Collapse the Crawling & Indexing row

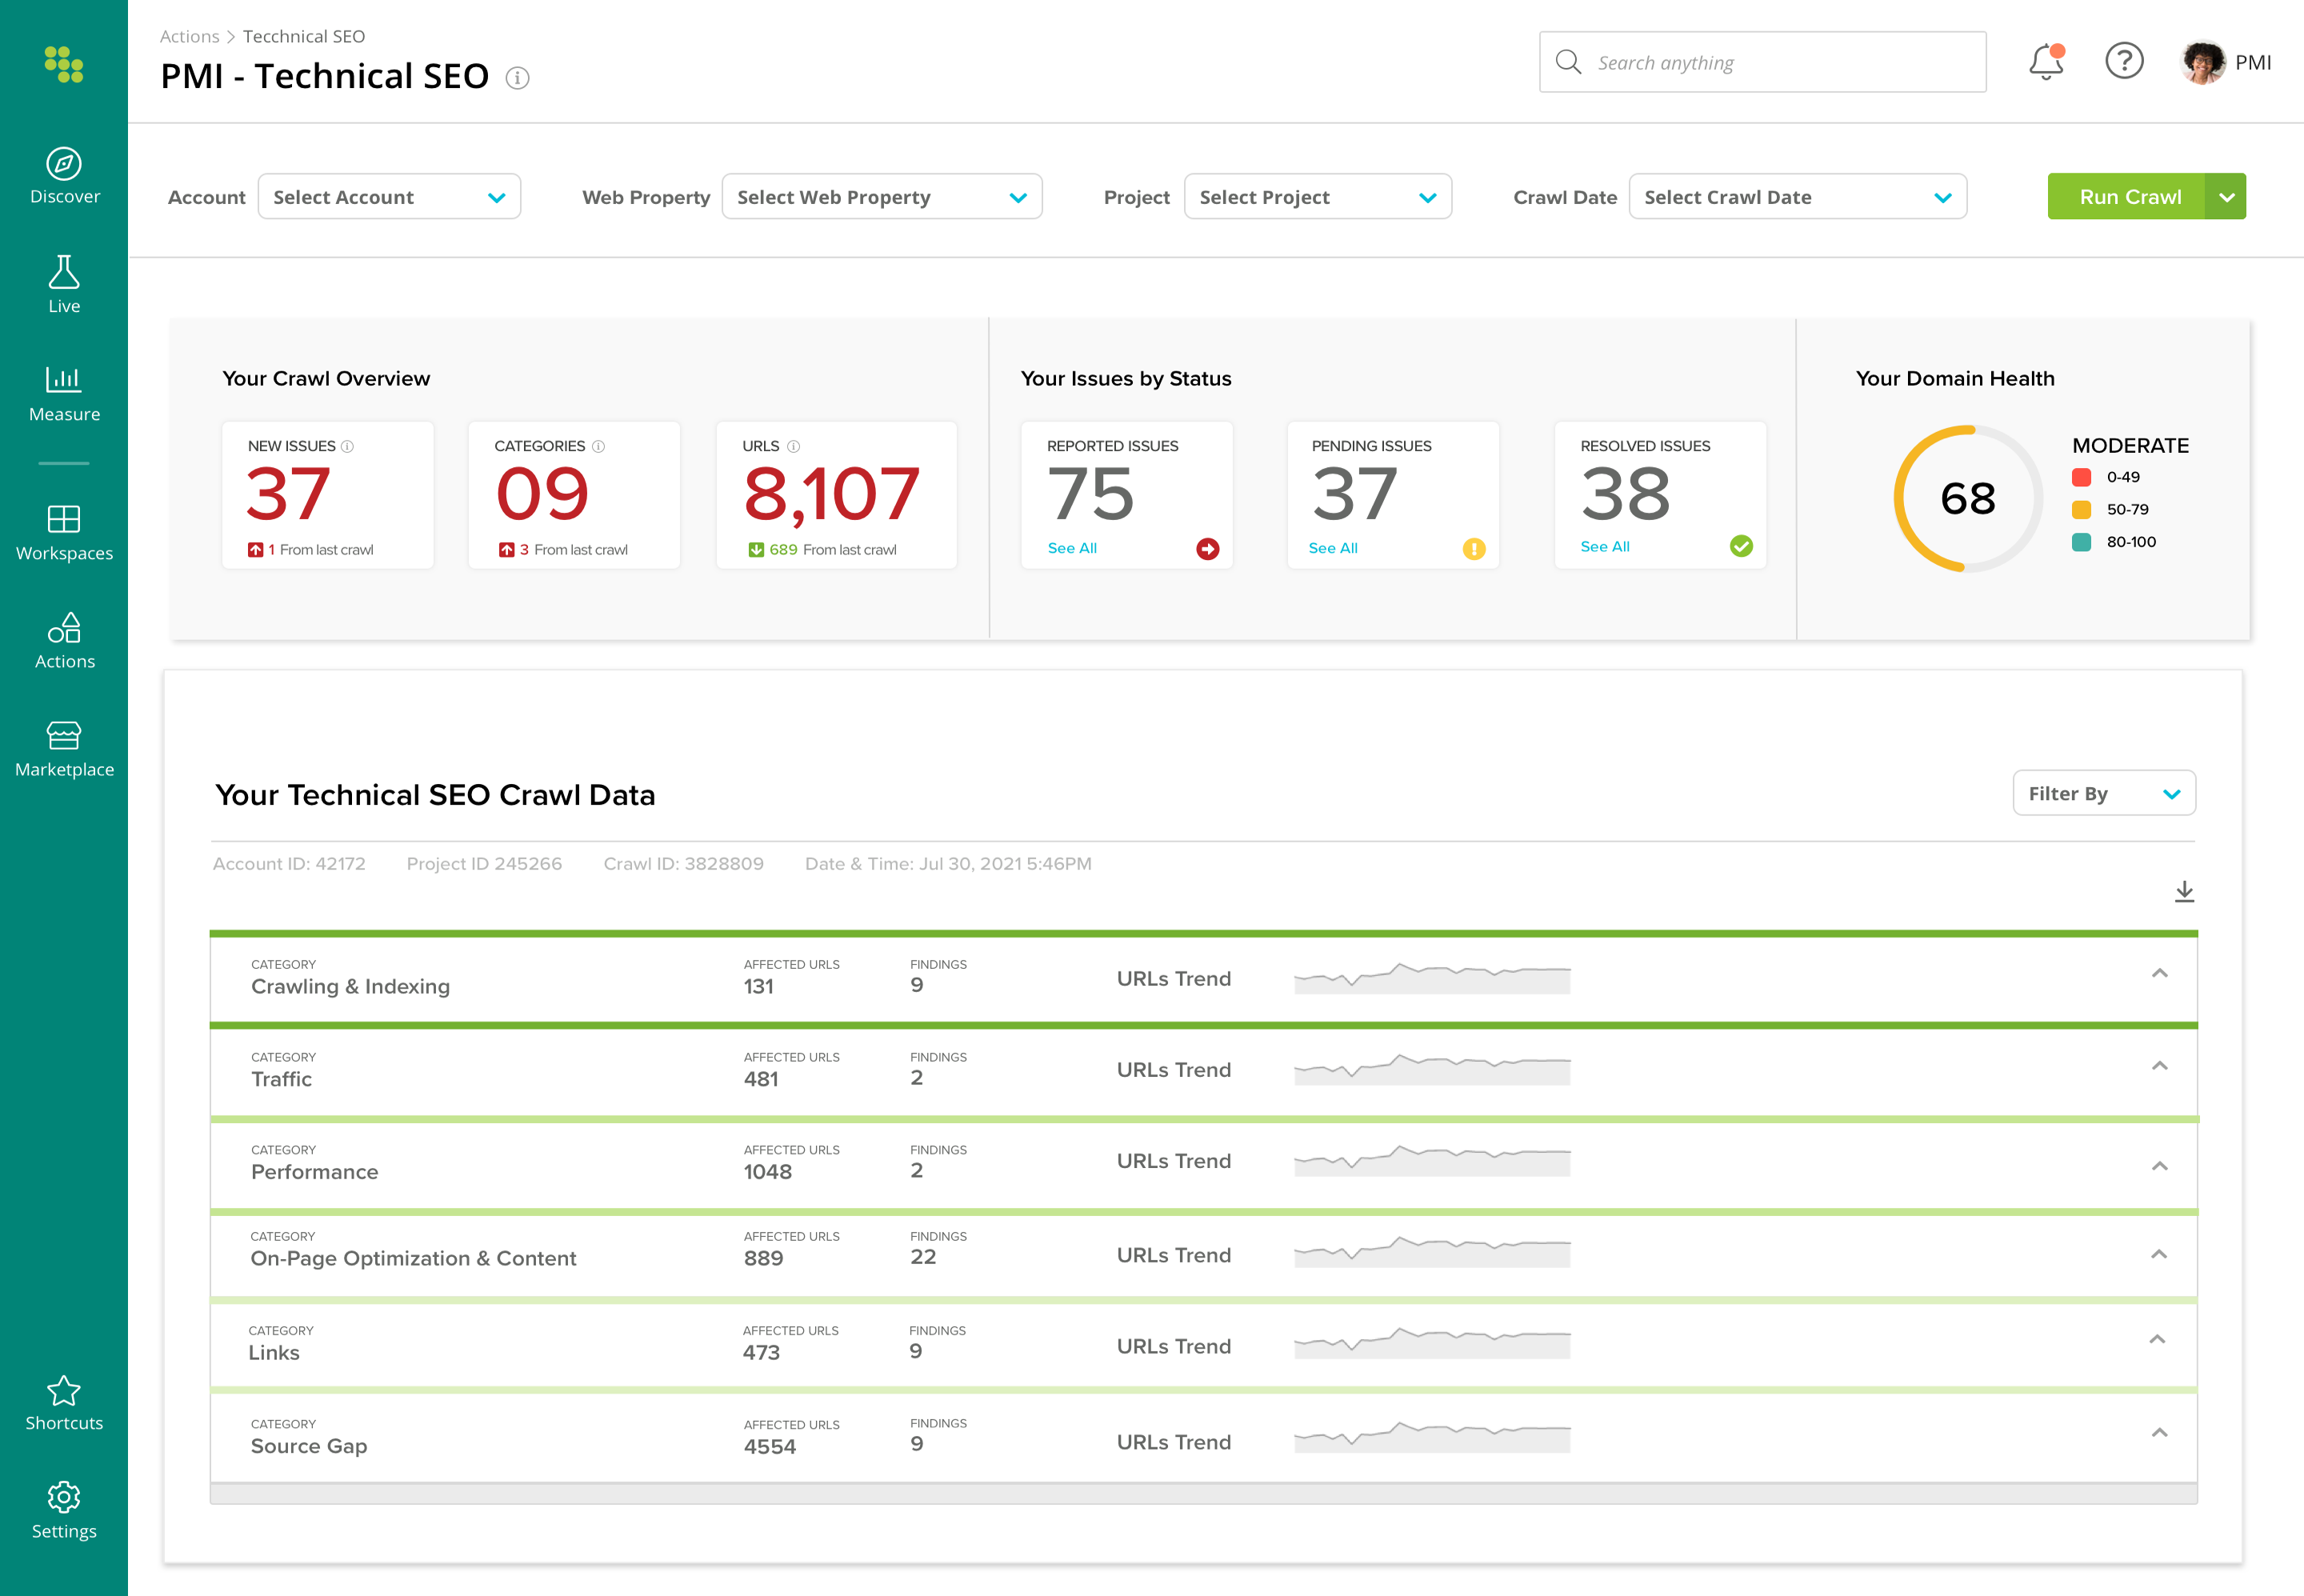pos(2159,974)
